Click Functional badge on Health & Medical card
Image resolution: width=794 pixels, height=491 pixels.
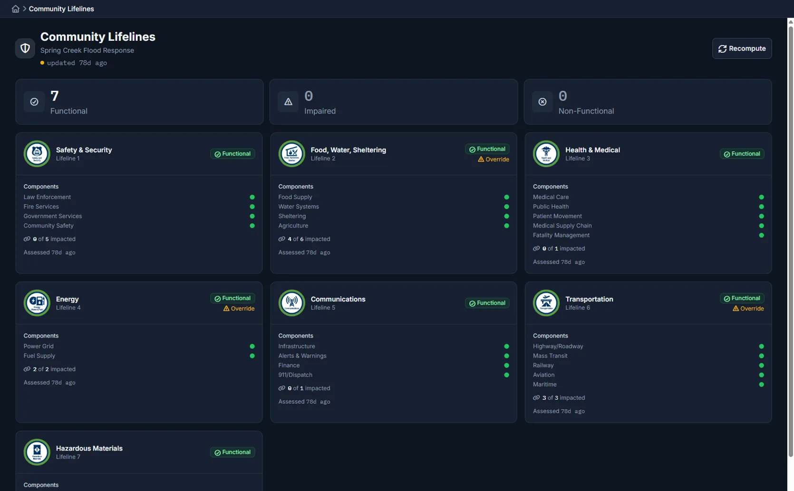click(x=742, y=154)
